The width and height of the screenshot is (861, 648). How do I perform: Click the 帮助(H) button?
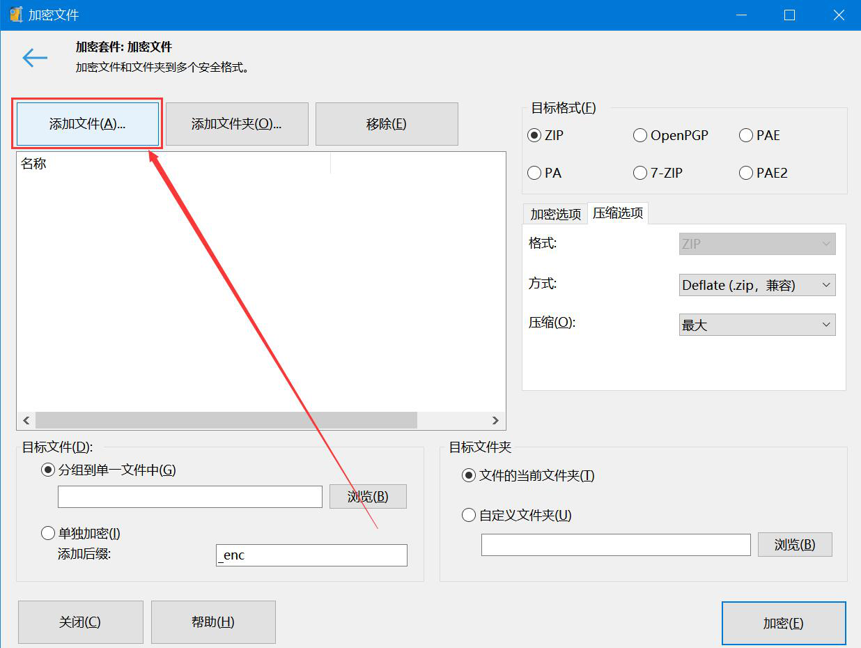(213, 622)
